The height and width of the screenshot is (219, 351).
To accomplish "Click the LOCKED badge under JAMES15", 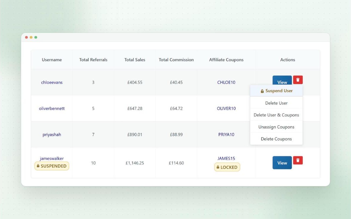I will [227, 167].
